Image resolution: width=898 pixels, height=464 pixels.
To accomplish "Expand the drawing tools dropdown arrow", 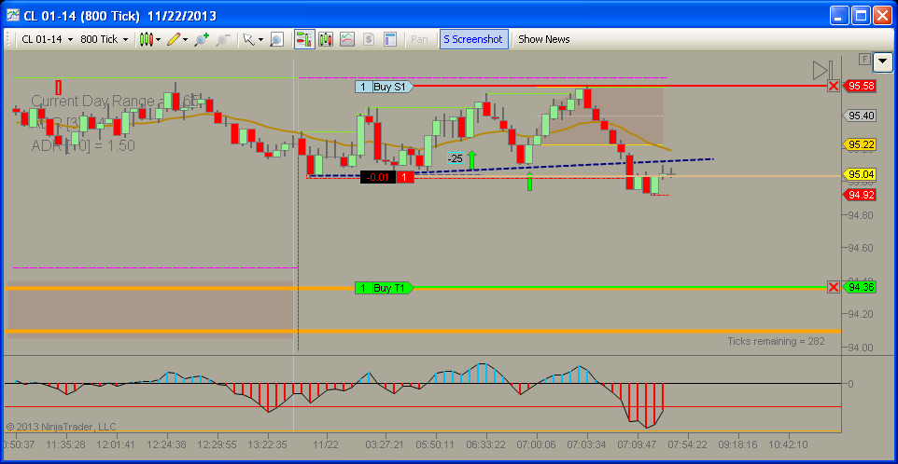I will coord(185,40).
